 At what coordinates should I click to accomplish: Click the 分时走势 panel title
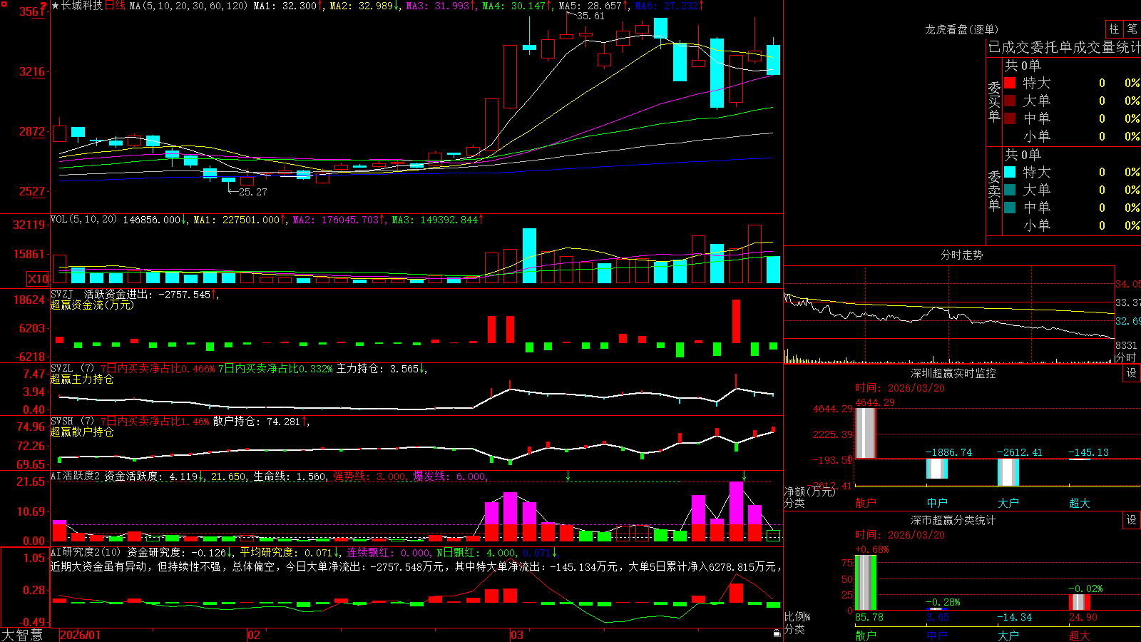coord(962,255)
